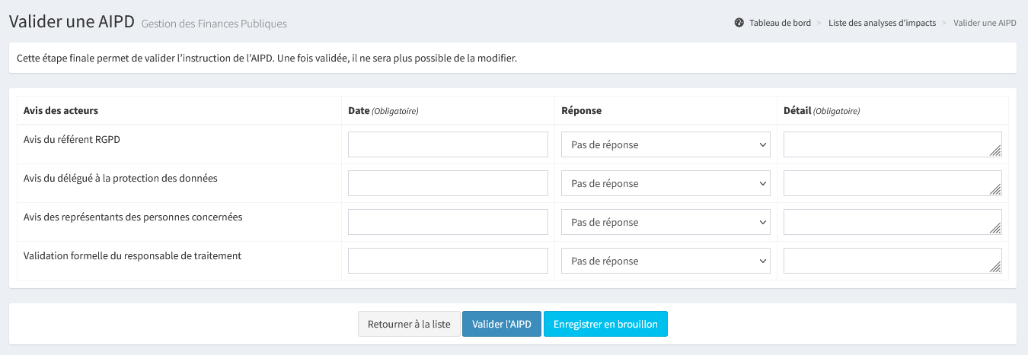Click Date field for Avis du référent RGPD

coord(448,144)
